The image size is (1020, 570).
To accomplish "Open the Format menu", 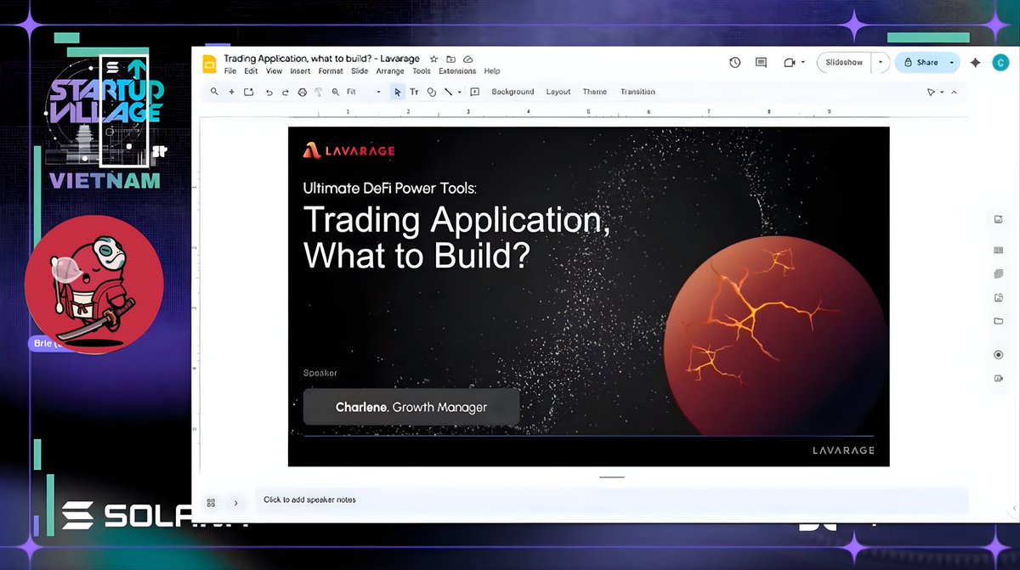I will [331, 71].
